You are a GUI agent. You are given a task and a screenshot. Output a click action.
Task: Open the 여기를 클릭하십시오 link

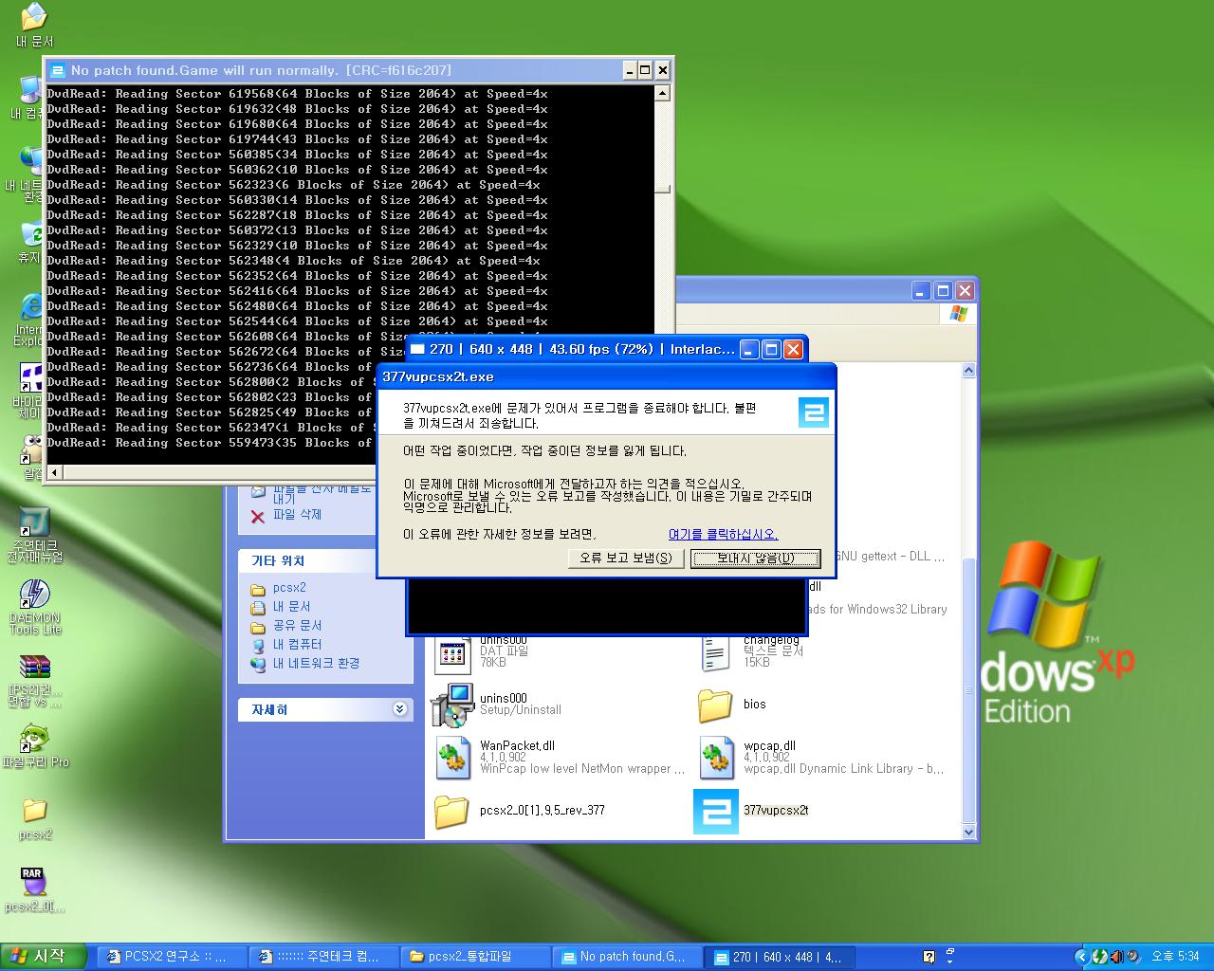723,534
